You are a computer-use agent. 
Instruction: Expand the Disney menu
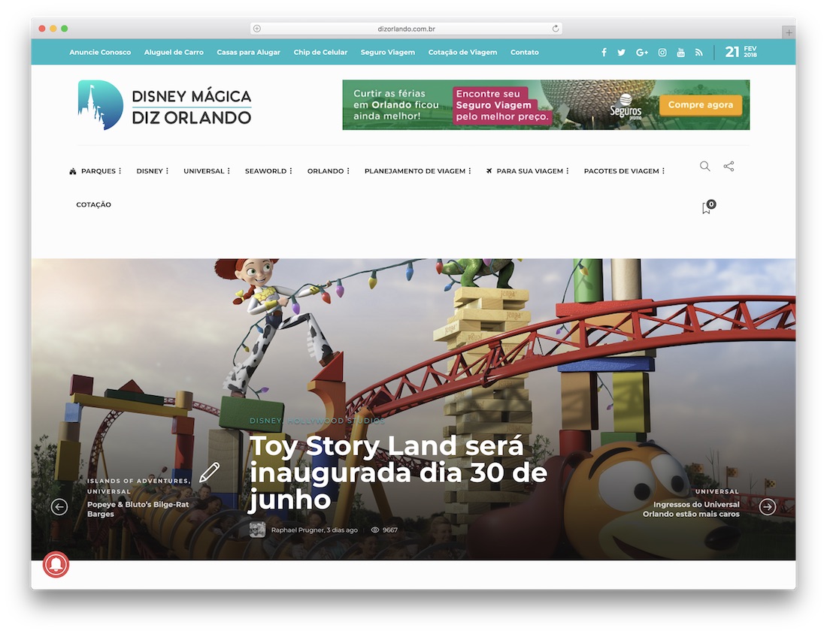[x=153, y=171]
